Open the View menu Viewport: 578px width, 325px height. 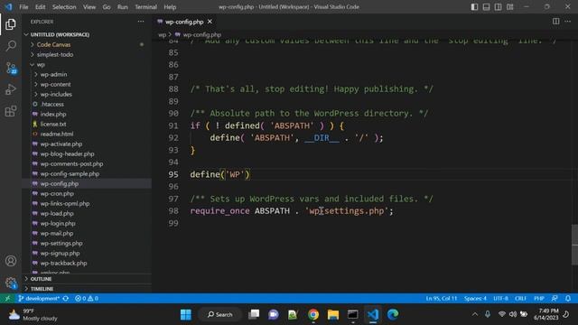(89, 7)
